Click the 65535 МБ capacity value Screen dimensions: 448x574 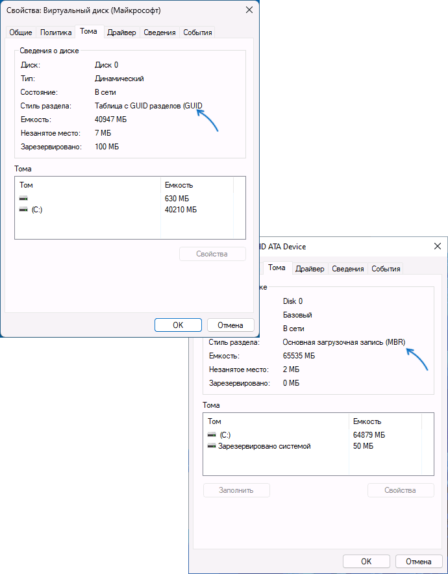pyautogui.click(x=299, y=356)
